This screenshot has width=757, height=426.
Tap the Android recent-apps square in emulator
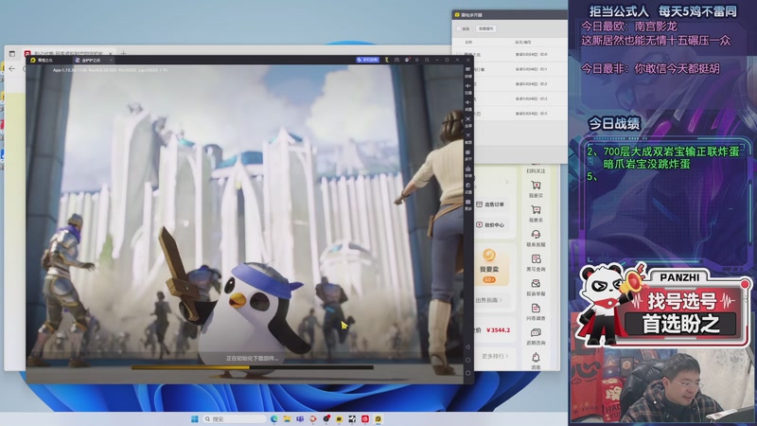(x=467, y=373)
